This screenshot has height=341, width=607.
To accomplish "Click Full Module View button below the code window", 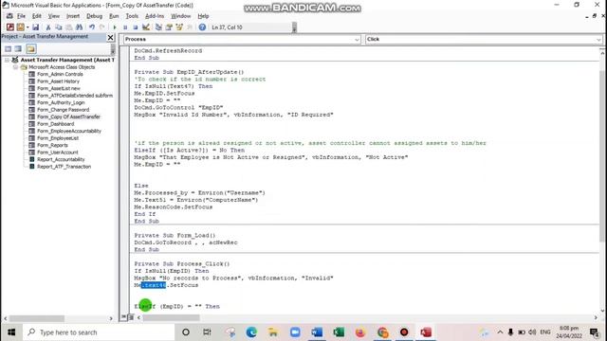I will coord(131,317).
